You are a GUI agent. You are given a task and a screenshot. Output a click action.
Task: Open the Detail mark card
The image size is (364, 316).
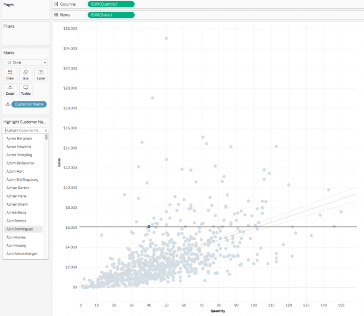click(x=10, y=90)
